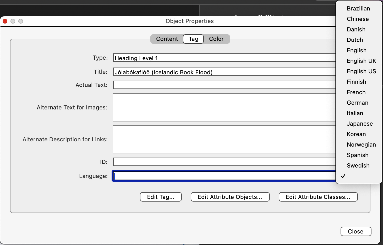
Task: Choose English UK from the list
Action: (361, 61)
